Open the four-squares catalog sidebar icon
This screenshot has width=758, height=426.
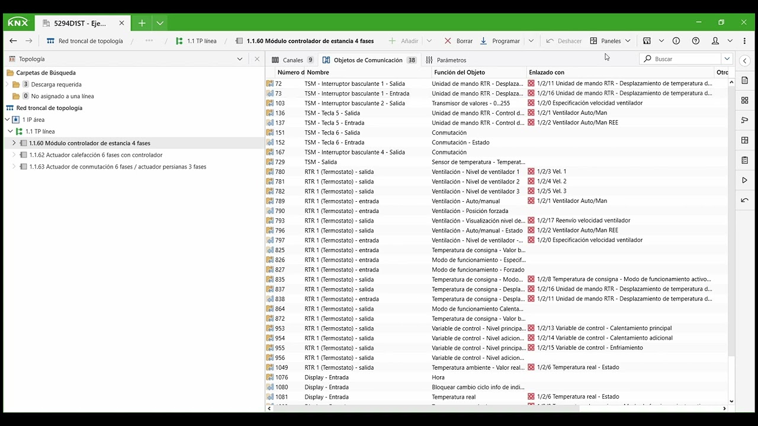point(745,100)
